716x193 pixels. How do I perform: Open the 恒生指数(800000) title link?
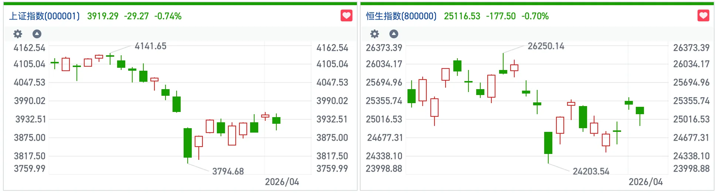[401, 16]
